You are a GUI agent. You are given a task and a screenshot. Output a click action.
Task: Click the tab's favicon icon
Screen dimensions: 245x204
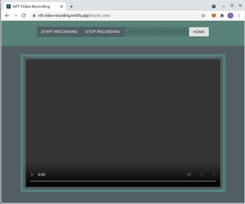pyautogui.click(x=9, y=6)
